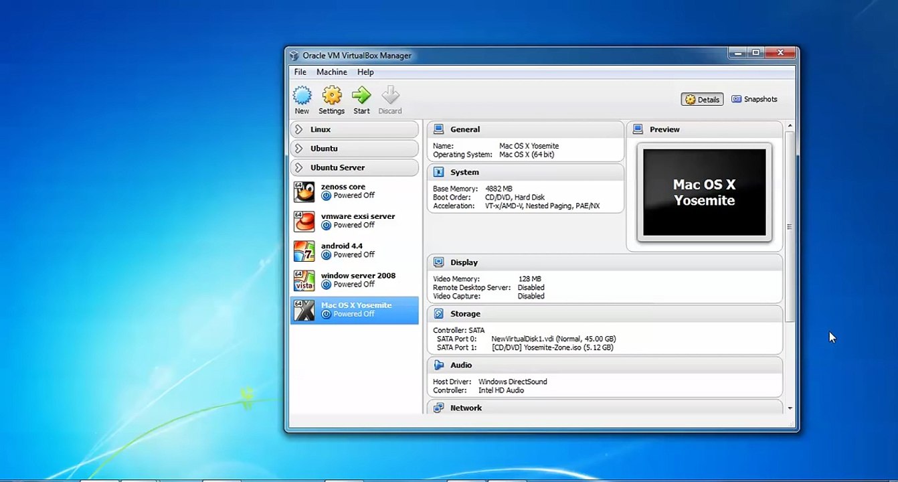Click the android 4.4 Windows 7 icon

point(304,251)
